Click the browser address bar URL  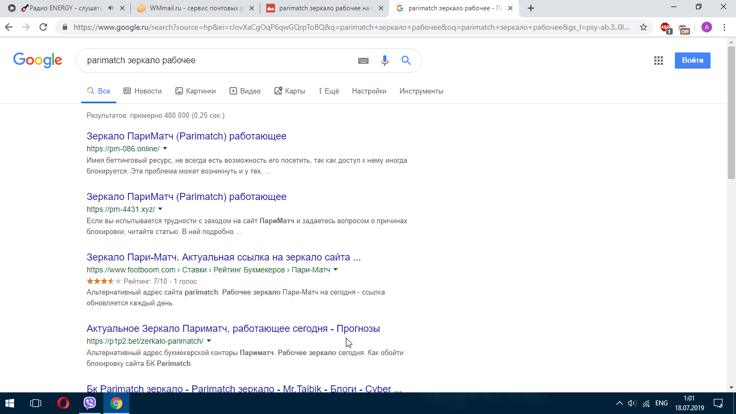coord(351,27)
